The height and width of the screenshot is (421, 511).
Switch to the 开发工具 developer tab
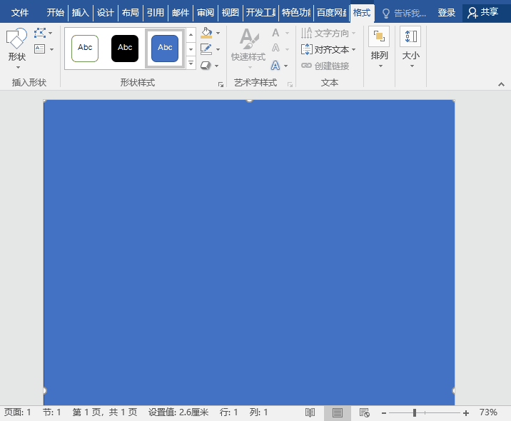click(260, 13)
